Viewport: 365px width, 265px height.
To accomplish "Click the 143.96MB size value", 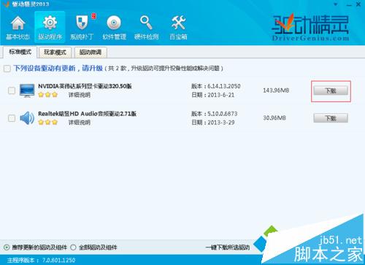I will tap(276, 91).
